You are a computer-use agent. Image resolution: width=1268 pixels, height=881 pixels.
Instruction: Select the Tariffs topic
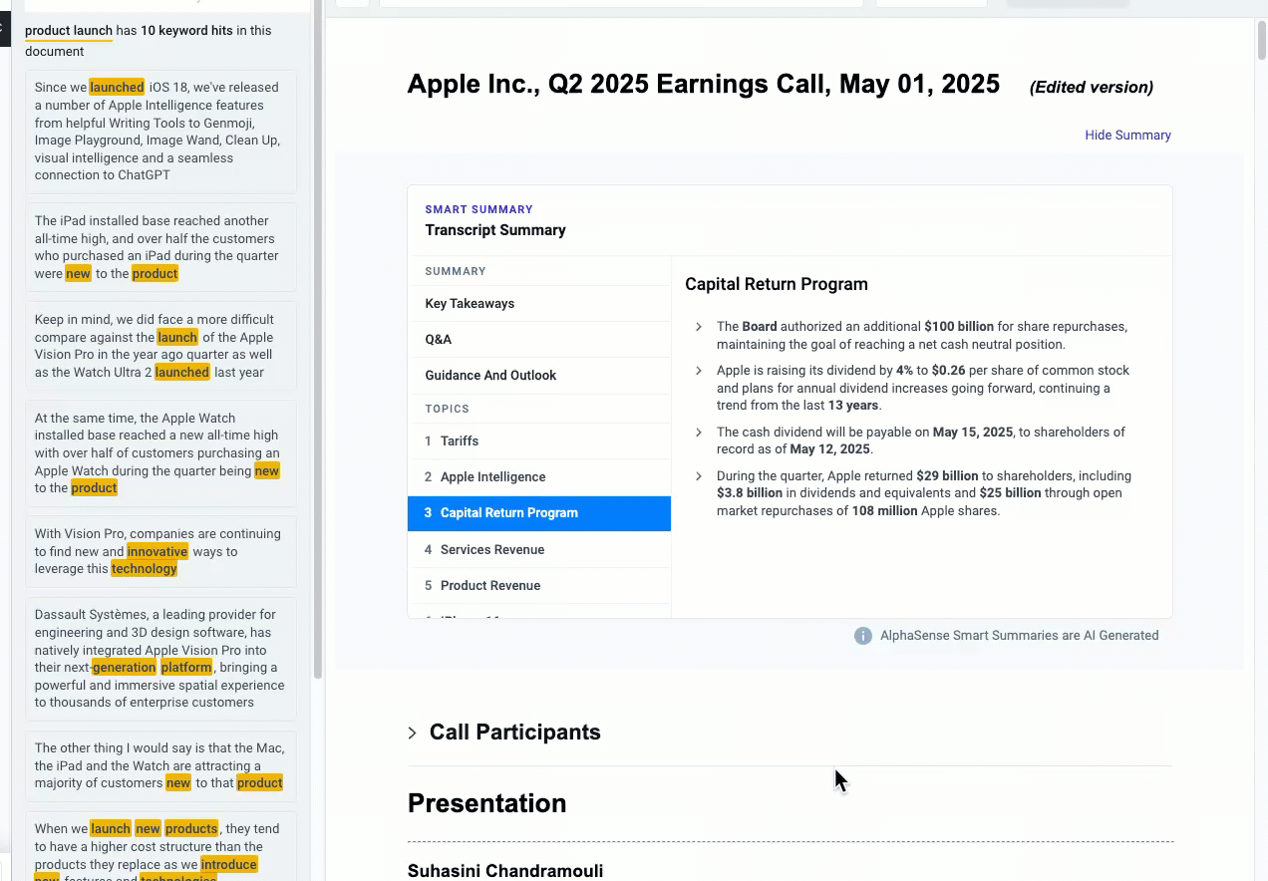tap(460, 441)
